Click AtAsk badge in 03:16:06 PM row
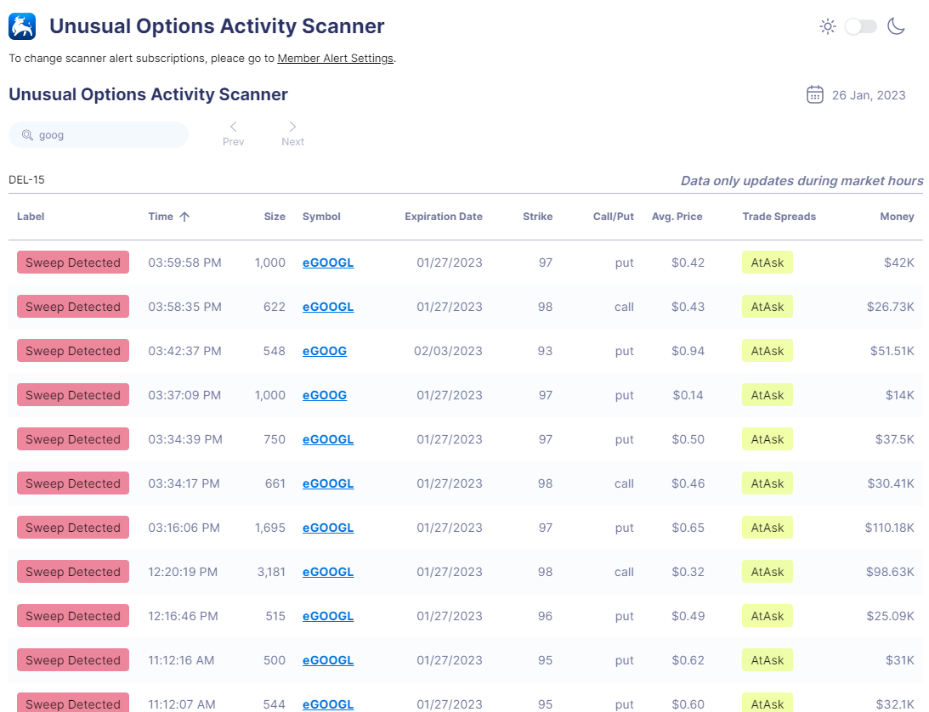Viewport: 929px width, 712px height. (x=768, y=528)
